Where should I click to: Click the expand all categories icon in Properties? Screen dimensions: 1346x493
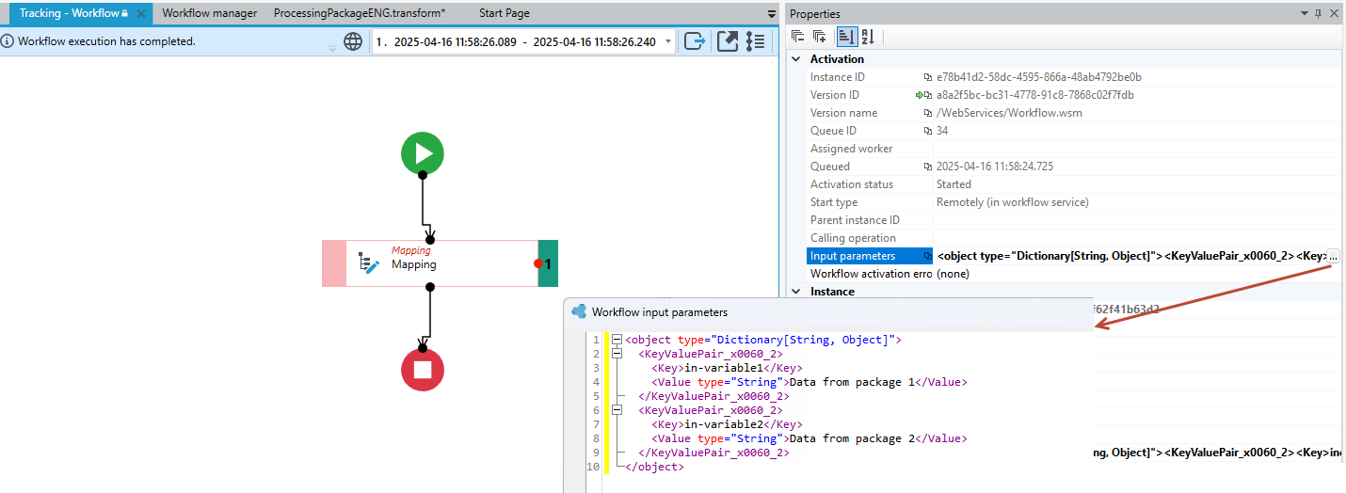819,37
